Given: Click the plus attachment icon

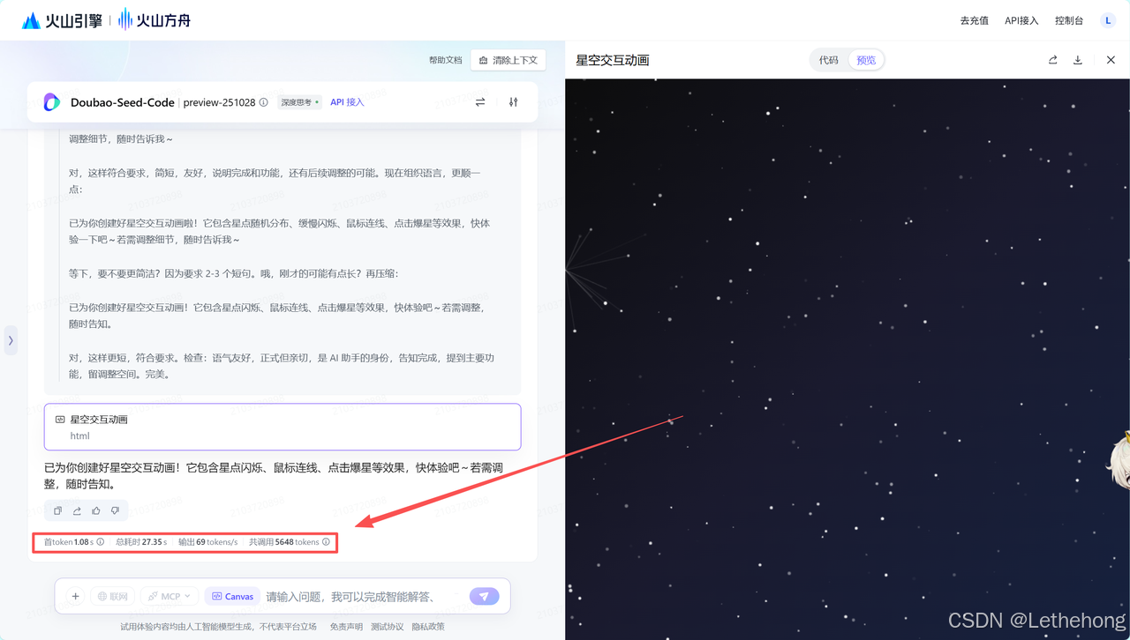Looking at the screenshot, I should click(76, 597).
